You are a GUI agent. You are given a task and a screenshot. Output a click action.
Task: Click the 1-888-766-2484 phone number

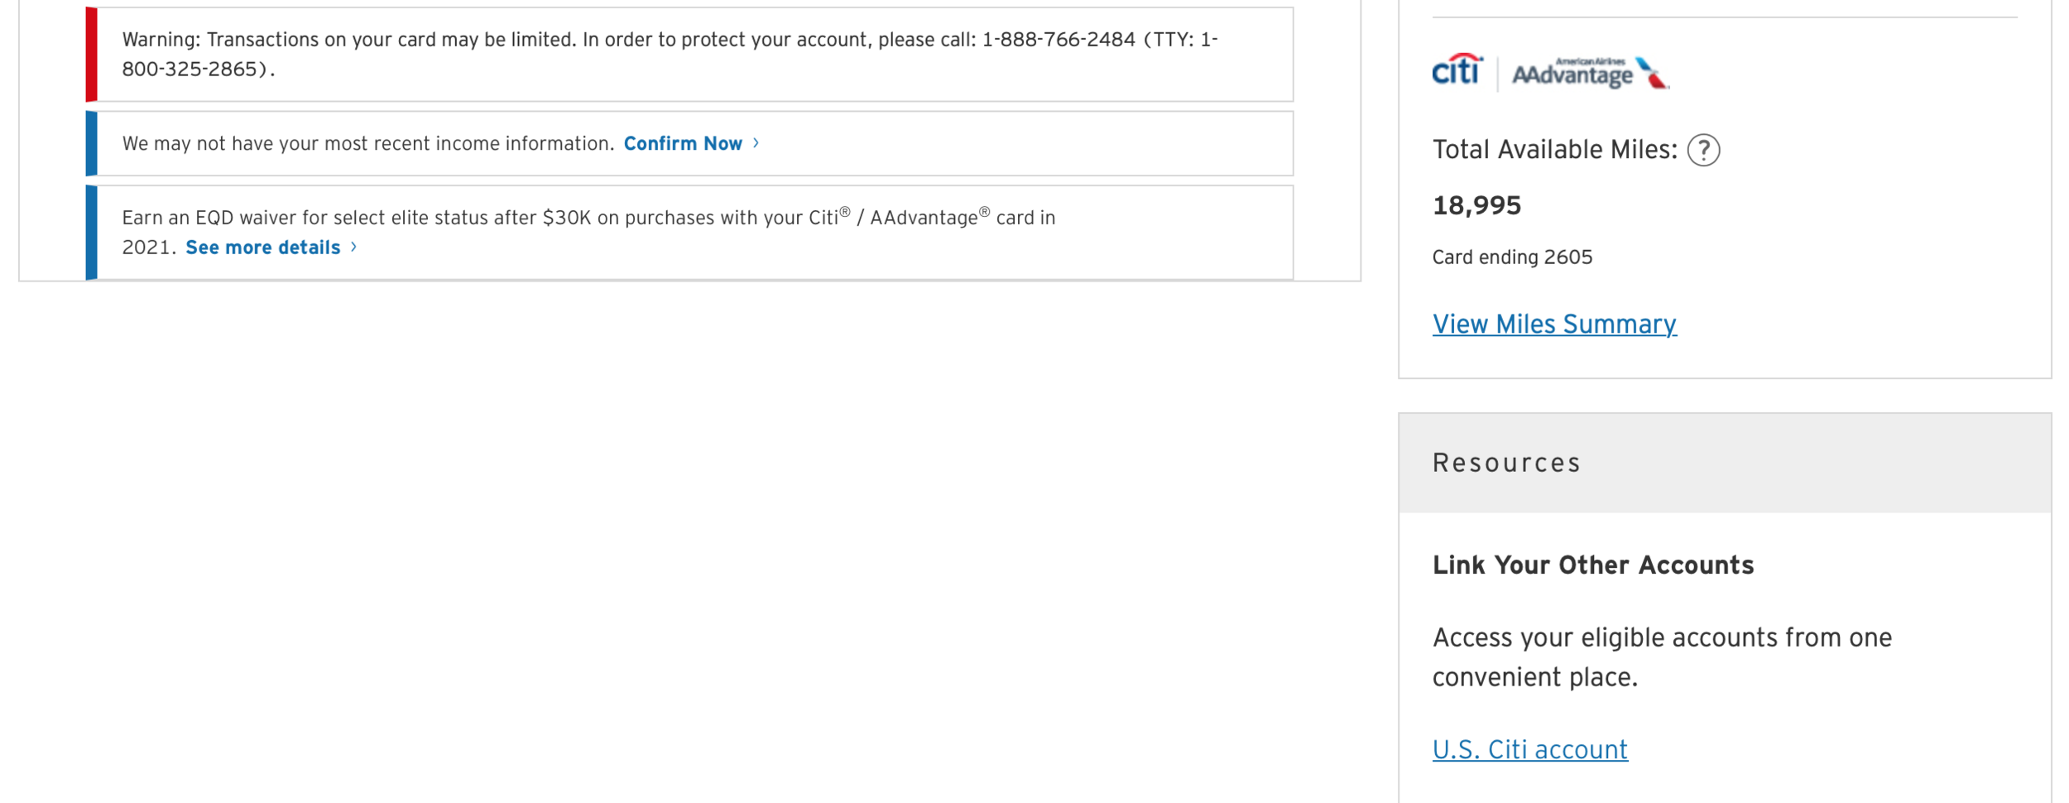(x=1059, y=40)
